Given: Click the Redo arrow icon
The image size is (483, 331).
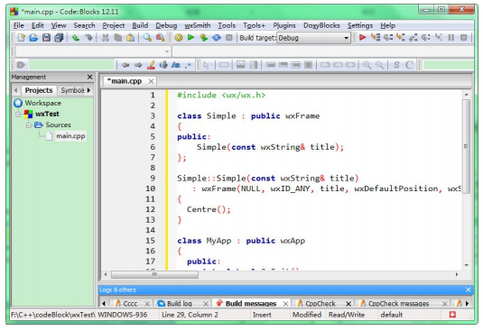Looking at the screenshot, I should (x=88, y=38).
